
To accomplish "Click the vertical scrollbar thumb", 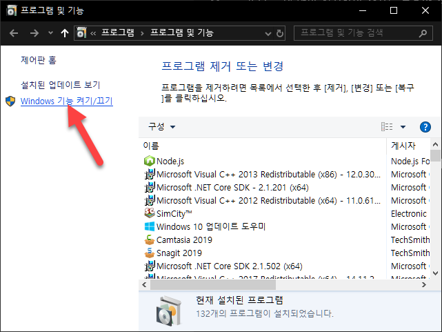I will tap(436, 156).
